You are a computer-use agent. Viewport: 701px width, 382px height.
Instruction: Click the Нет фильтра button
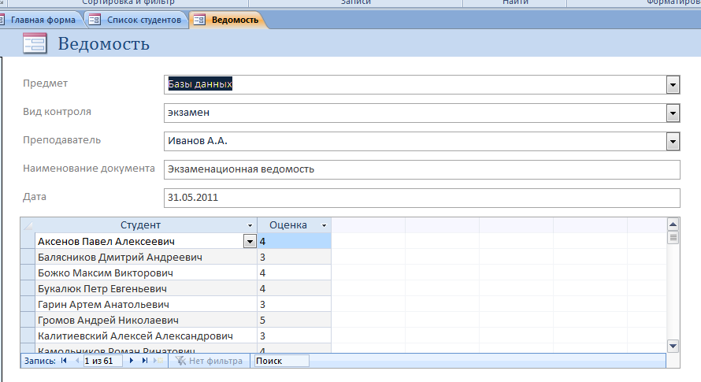209,361
